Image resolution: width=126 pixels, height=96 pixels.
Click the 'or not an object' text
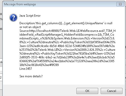(30, 27)
